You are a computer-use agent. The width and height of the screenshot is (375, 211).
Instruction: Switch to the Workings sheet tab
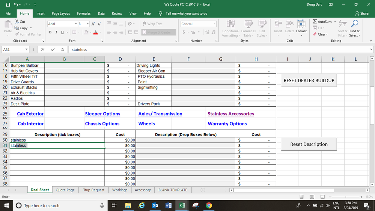pyautogui.click(x=120, y=190)
